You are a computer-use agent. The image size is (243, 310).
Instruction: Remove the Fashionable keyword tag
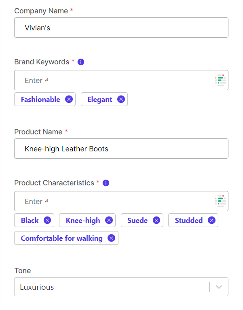tap(69, 99)
